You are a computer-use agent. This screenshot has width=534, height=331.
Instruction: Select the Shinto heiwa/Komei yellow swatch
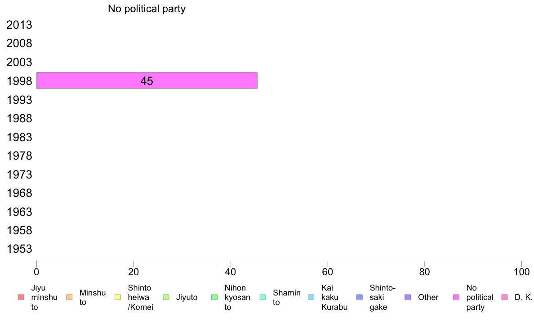point(118,297)
